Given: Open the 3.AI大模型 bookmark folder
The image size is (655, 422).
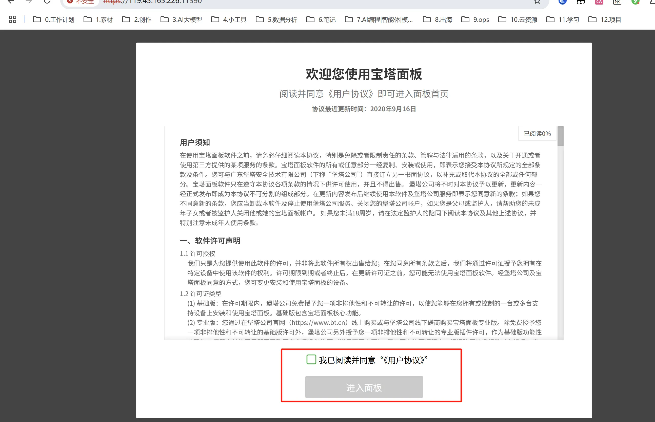Looking at the screenshot, I should pos(181,20).
